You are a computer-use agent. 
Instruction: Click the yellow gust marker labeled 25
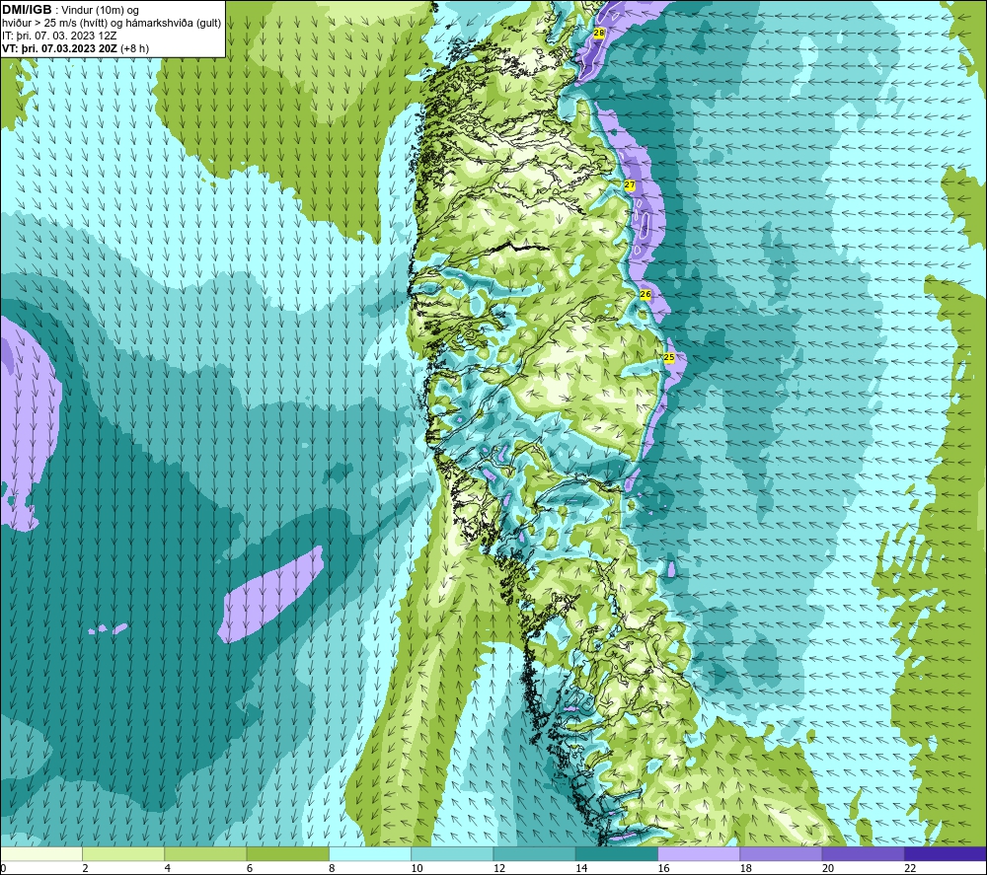(x=669, y=357)
